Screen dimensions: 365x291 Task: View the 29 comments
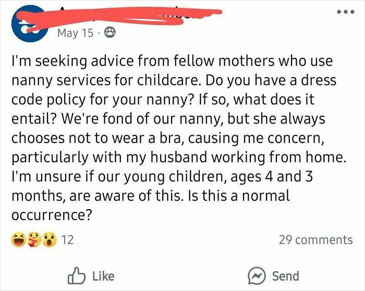coord(315,240)
